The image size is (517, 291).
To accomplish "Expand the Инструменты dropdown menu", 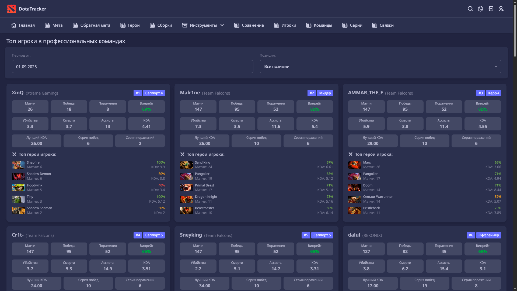I will pyautogui.click(x=203, y=25).
